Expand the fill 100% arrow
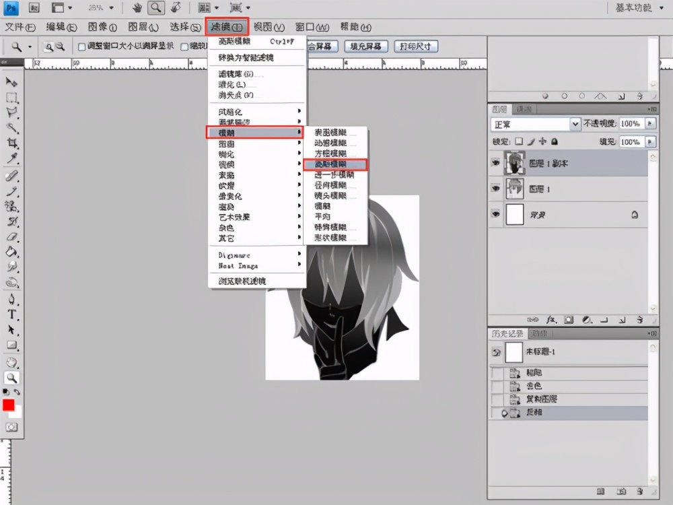673x505 pixels. 650,142
